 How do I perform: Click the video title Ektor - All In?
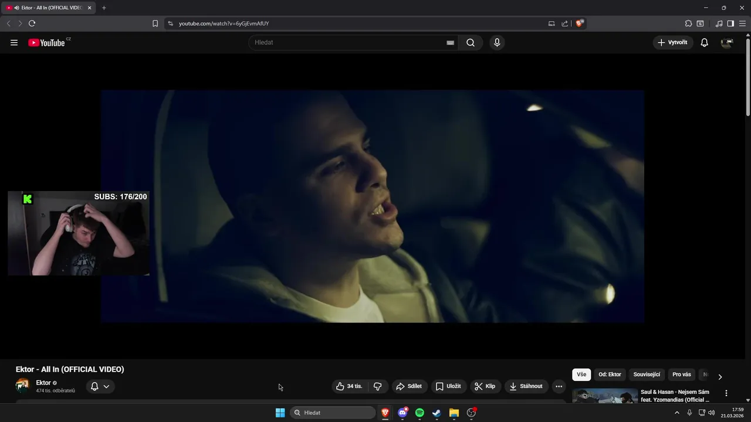point(70,369)
